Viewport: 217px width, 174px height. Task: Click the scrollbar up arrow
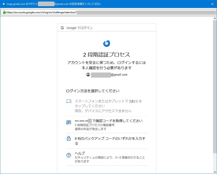pos(214,19)
